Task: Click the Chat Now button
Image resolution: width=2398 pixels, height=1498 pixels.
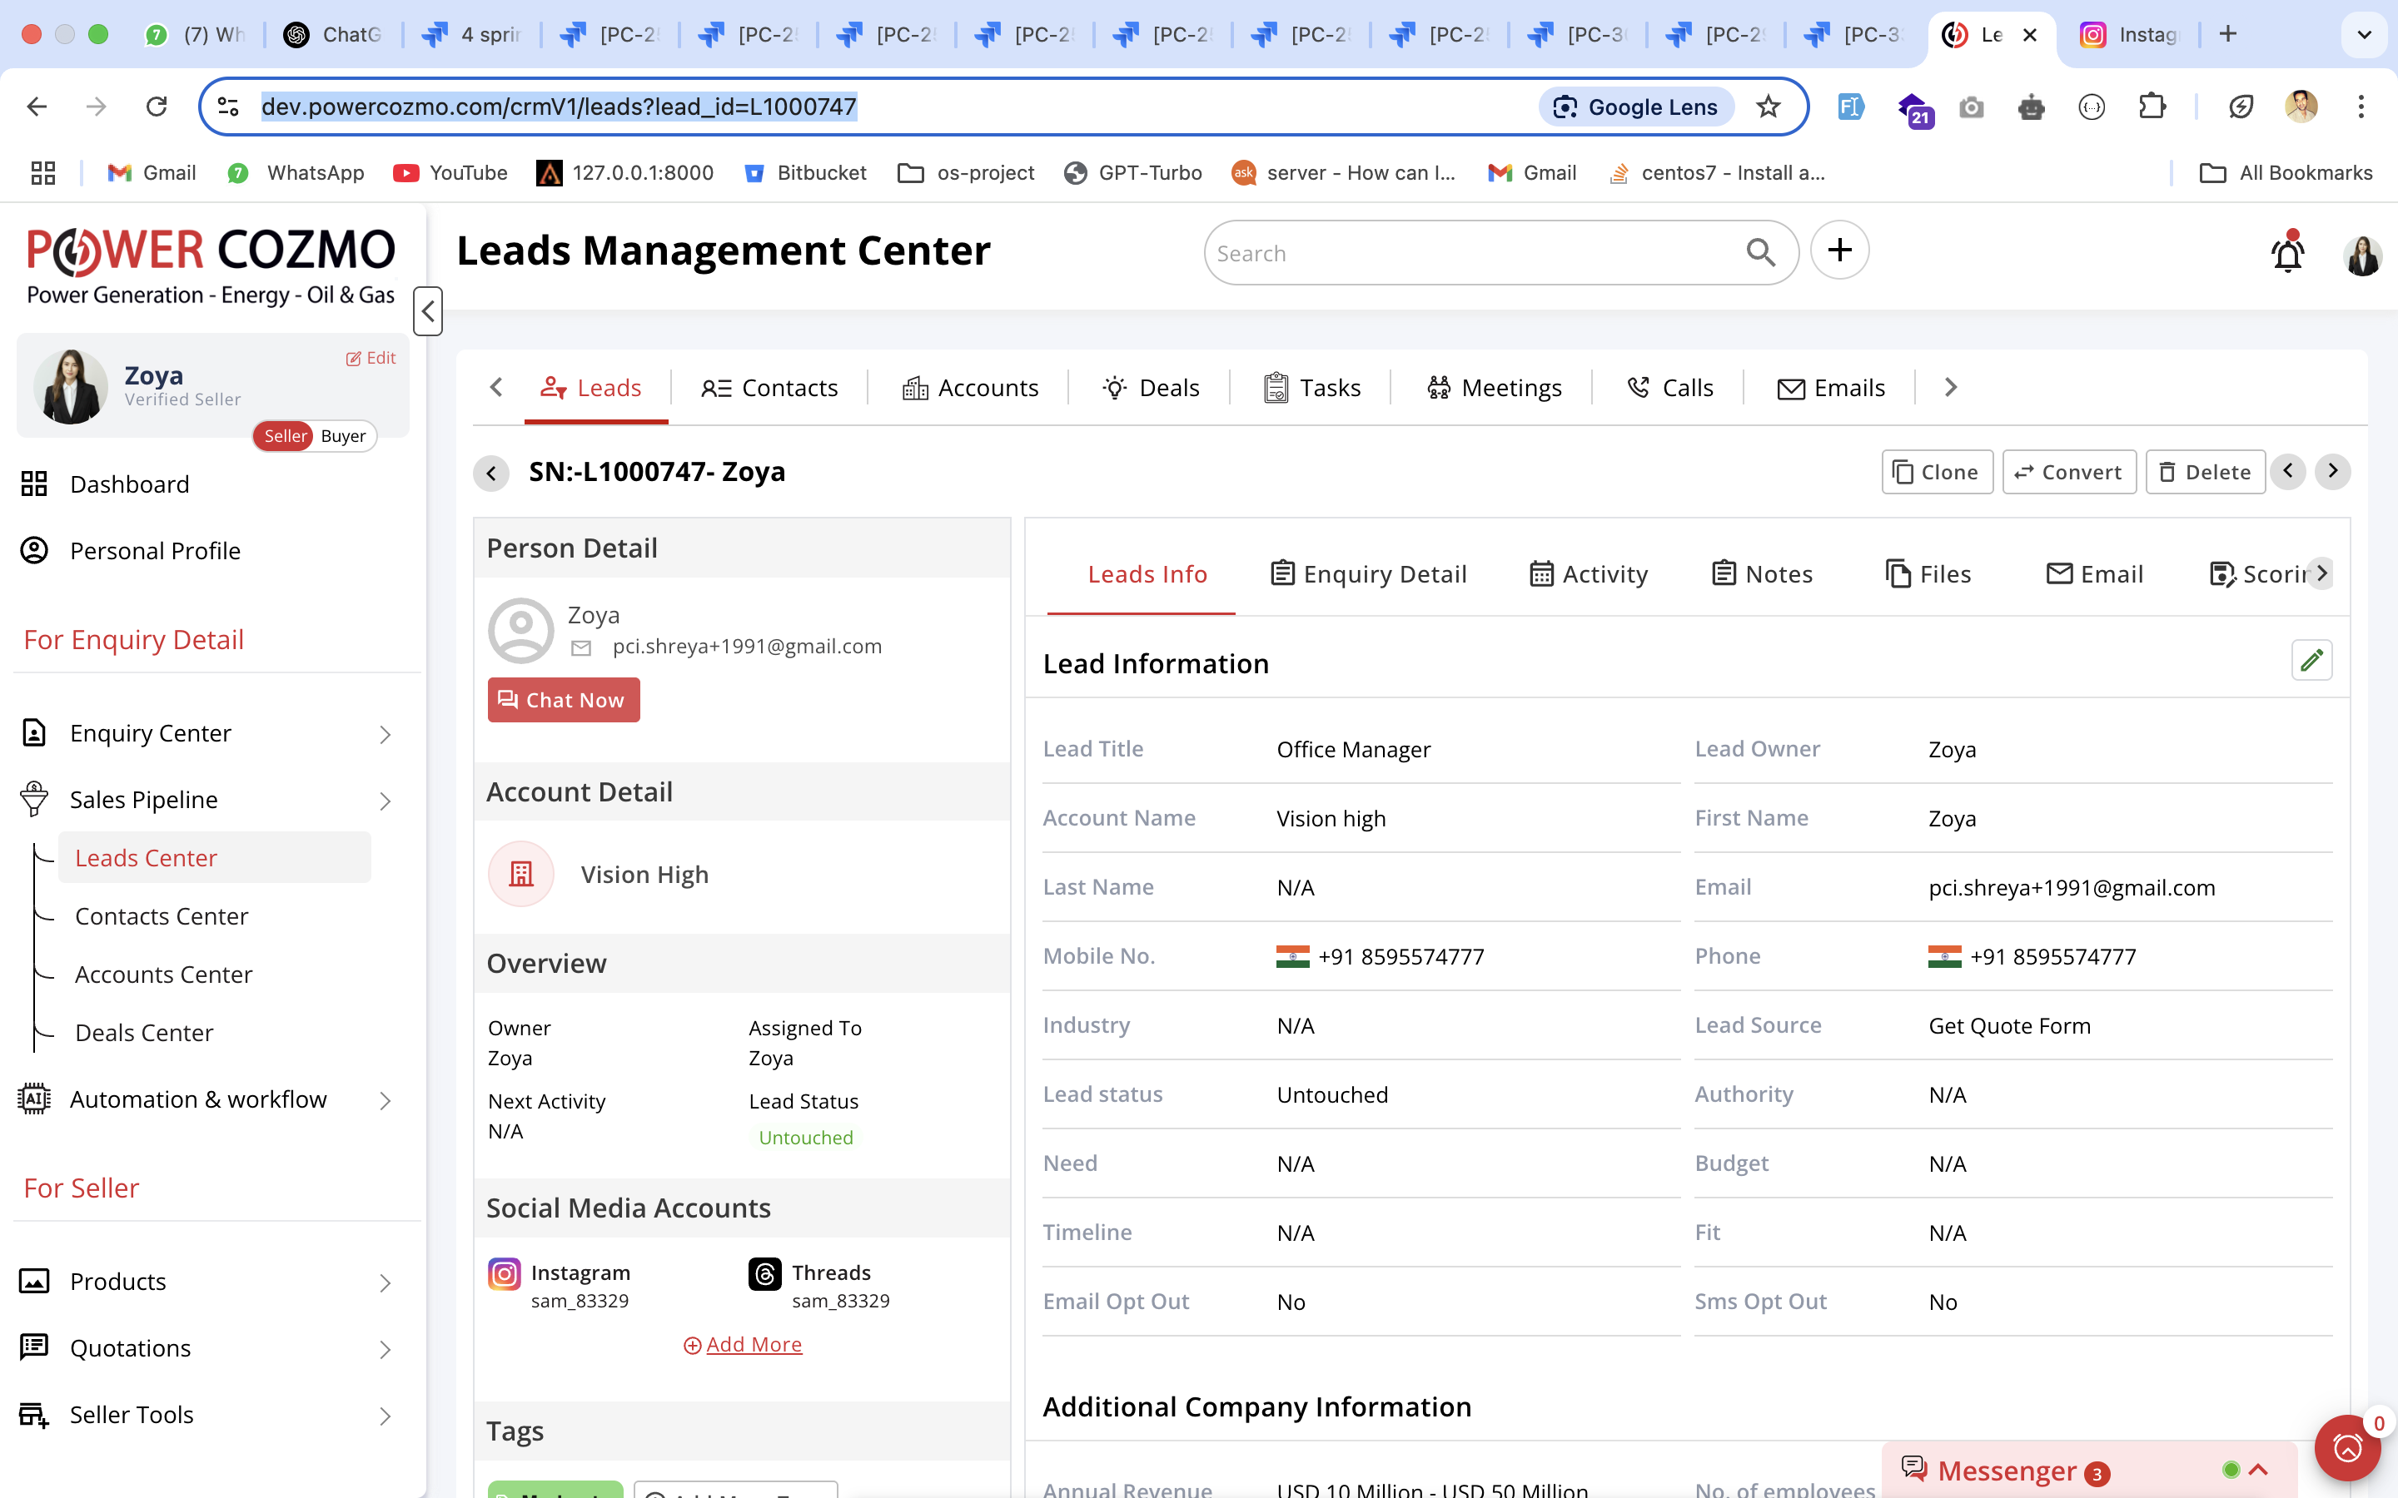Action: [x=563, y=701]
